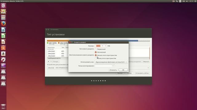
Task: Click the sda1 (ntfs) legend entry
Action: click(52, 43)
